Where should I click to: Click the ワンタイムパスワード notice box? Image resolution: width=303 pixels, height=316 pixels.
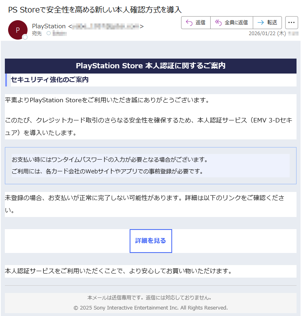(151, 165)
